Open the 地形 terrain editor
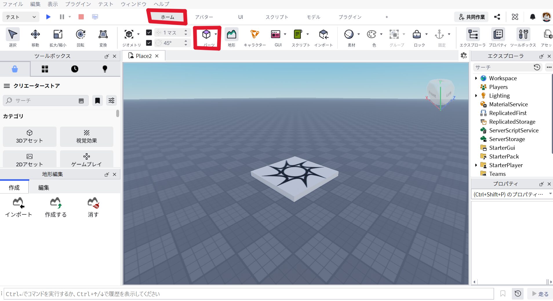Screen dimensions: 553x301 click(231, 38)
